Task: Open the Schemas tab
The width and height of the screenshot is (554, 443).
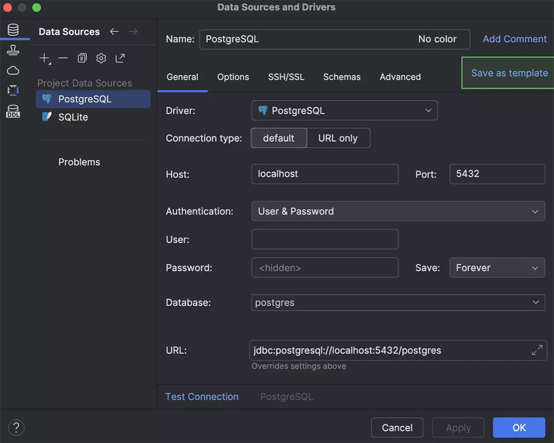Action: pos(342,77)
